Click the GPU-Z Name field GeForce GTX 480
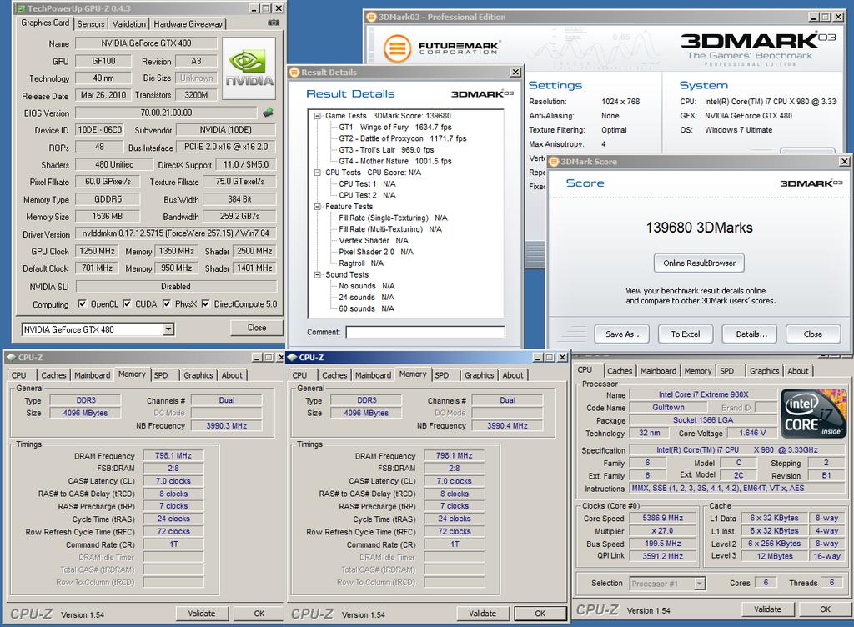 (146, 43)
